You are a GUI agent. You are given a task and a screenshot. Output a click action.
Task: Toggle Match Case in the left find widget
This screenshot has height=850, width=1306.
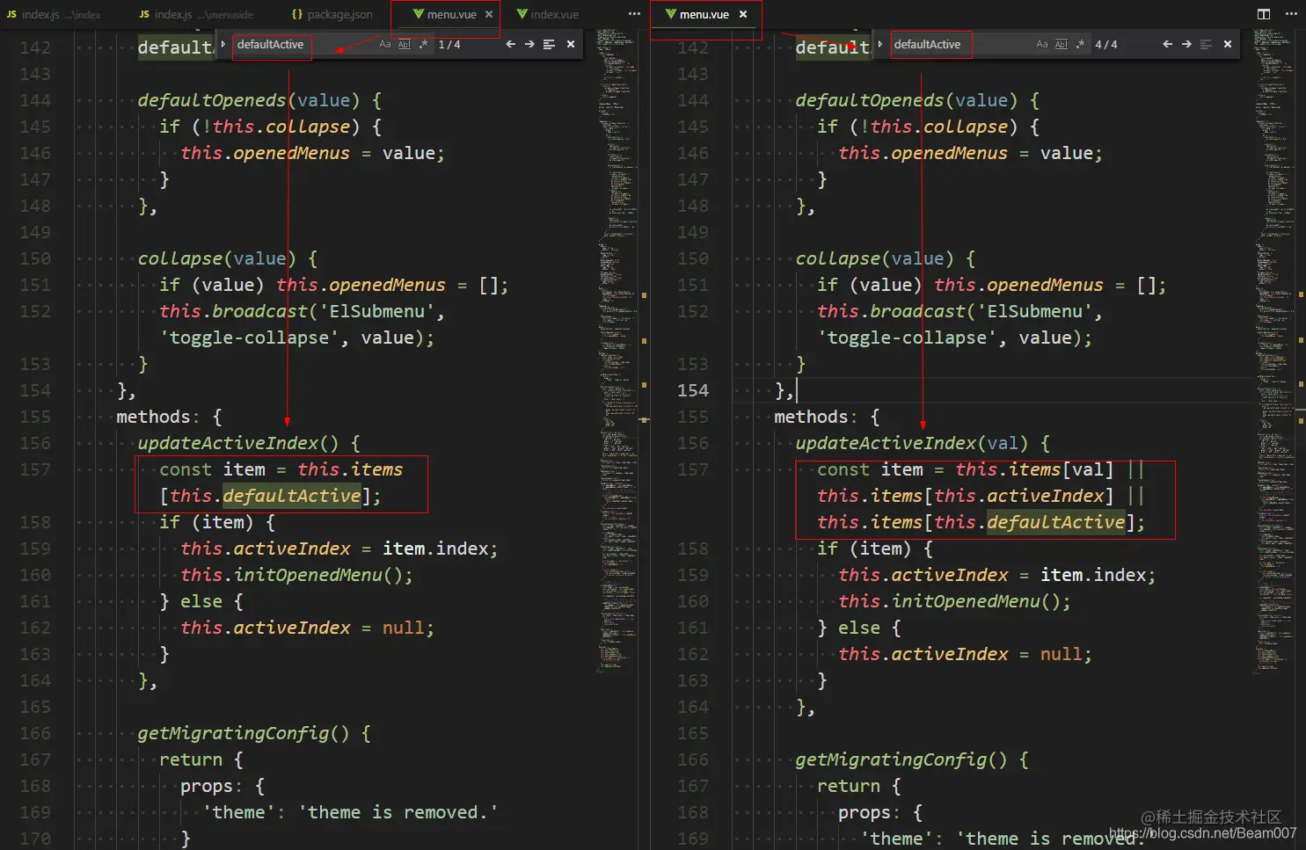[385, 45]
